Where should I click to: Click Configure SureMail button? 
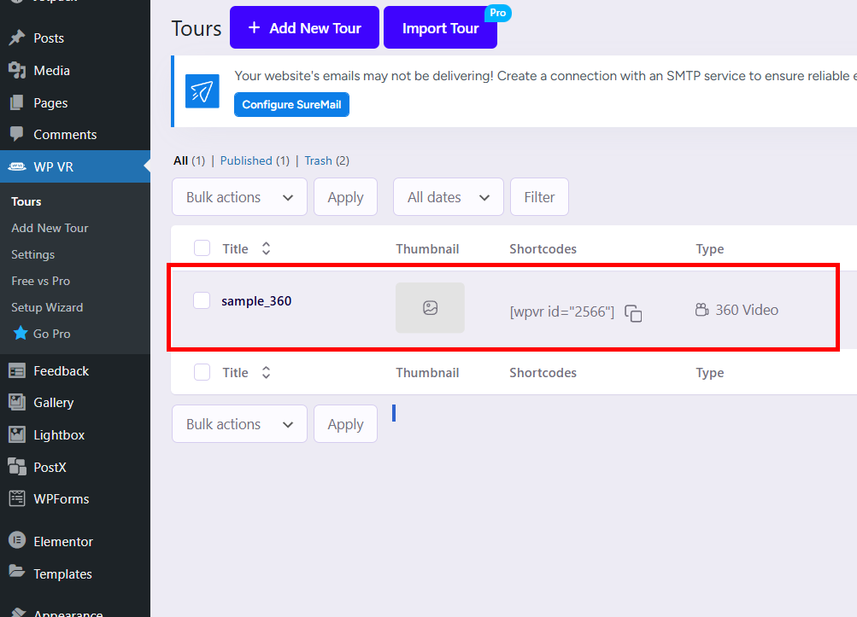(x=291, y=104)
